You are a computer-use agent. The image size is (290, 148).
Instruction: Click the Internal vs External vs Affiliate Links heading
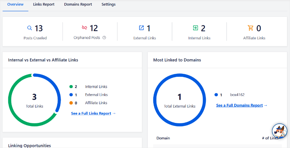[x=43, y=60]
